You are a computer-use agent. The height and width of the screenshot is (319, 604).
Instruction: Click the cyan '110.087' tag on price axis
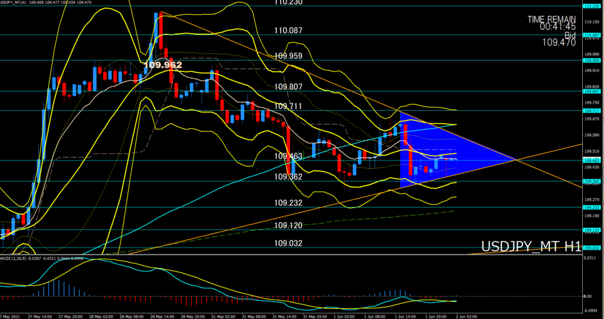(592, 35)
